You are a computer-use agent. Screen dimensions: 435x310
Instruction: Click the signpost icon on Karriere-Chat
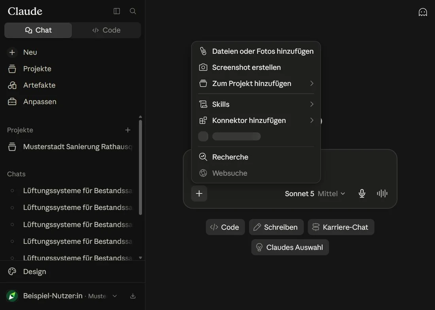(316, 227)
